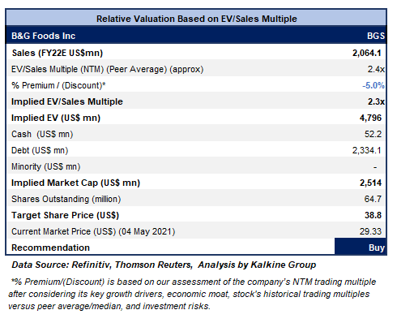Select the cash value 52.2
This screenshot has height=323, width=397.
pos(373,134)
